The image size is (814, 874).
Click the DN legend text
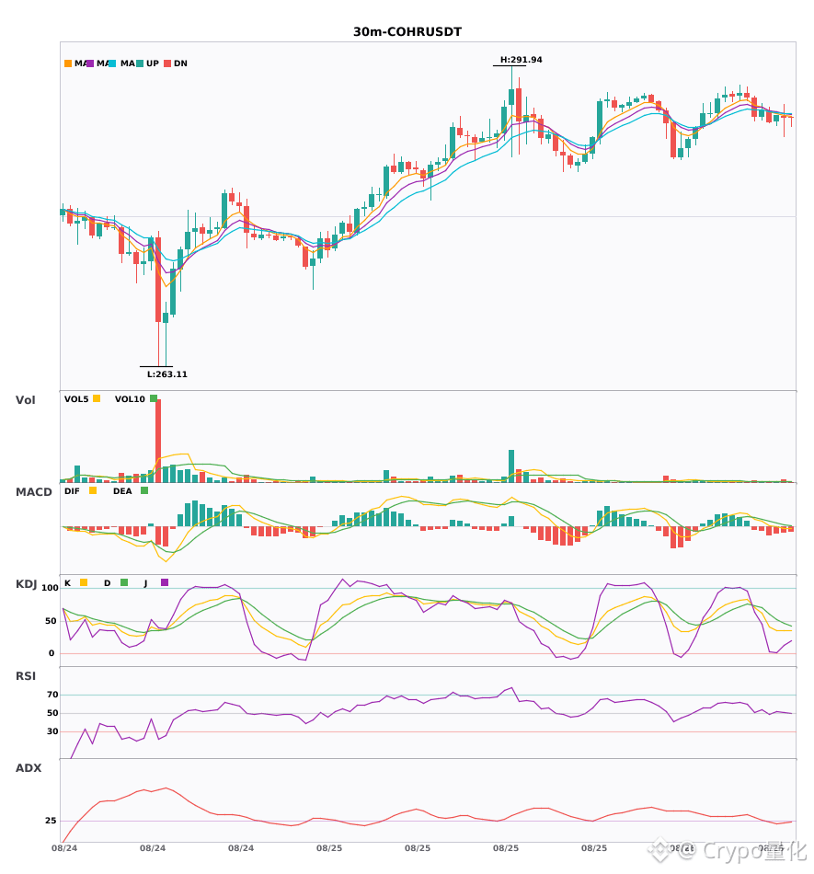[180, 63]
